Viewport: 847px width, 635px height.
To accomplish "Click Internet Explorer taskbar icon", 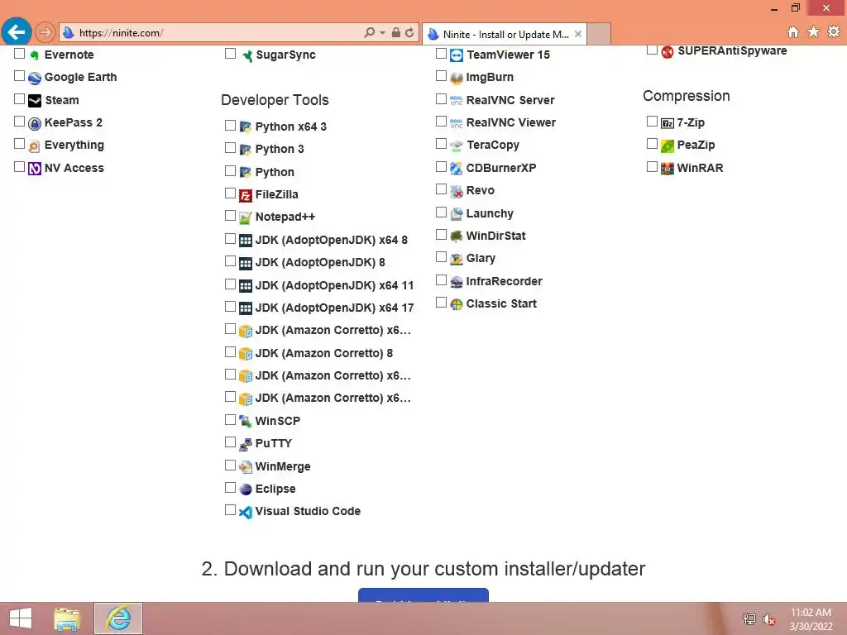I will (x=118, y=618).
